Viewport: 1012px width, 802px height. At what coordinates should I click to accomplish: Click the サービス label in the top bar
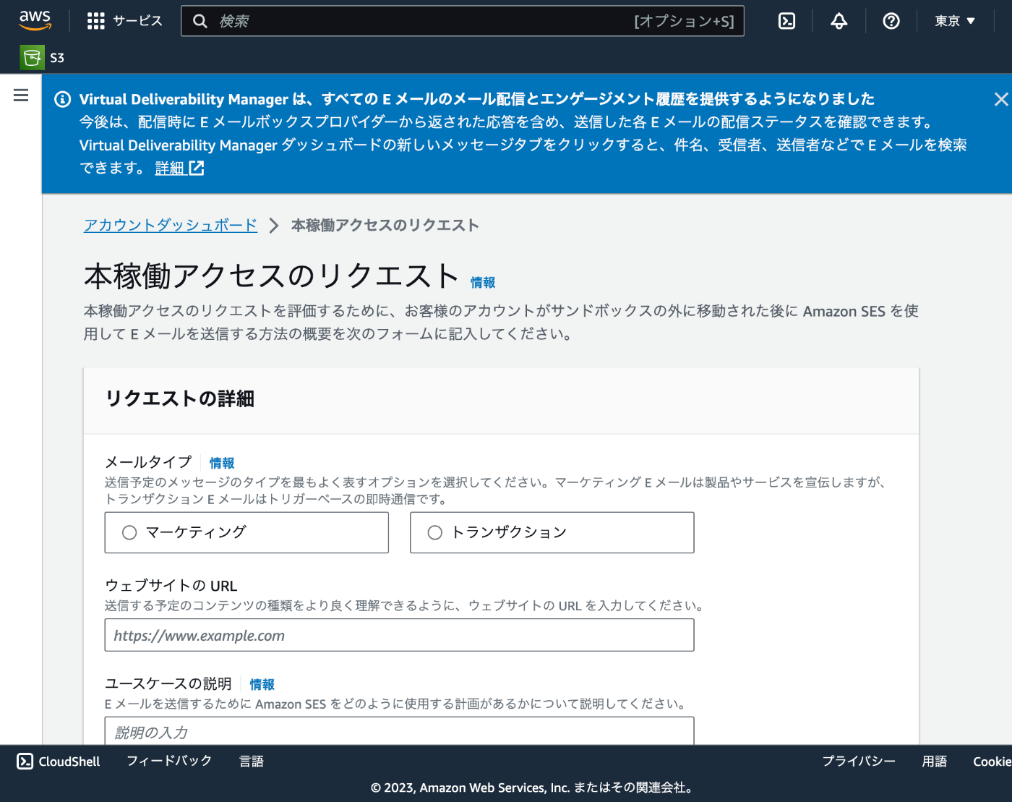[137, 21]
